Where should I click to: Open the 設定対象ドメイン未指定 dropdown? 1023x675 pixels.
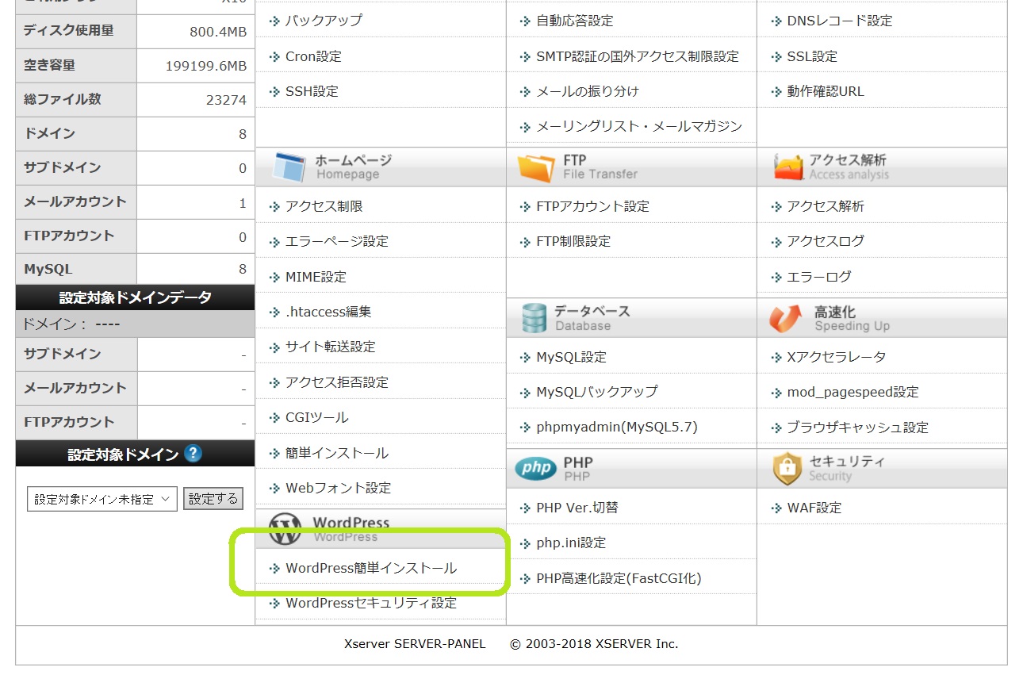pyautogui.click(x=102, y=499)
